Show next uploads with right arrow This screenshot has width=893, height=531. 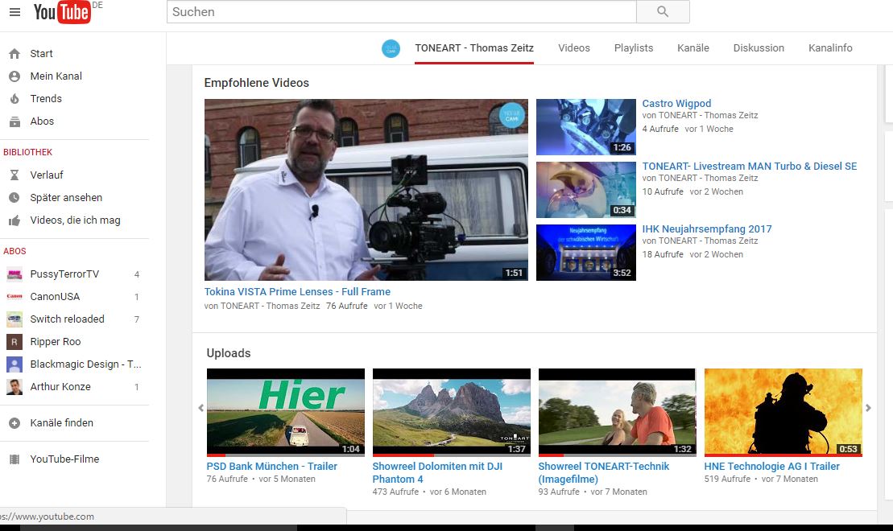(868, 408)
